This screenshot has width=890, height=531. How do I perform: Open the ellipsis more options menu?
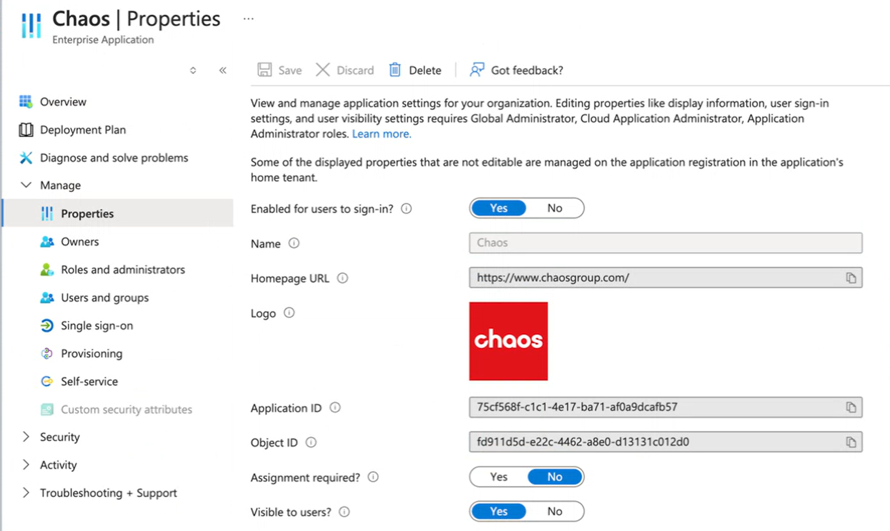point(248,19)
